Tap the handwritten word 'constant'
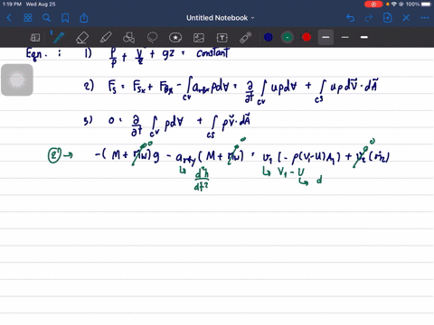Image resolution: width=434 pixels, height=325 pixels. 212,53
